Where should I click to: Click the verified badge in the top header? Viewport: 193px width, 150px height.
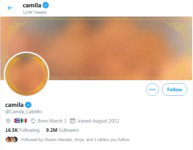pos(46,5)
